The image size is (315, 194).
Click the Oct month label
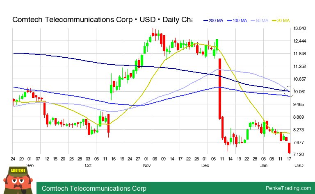click(x=88, y=165)
